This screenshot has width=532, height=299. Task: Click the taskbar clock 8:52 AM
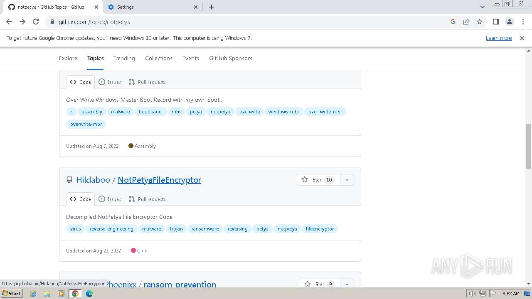pyautogui.click(x=511, y=294)
